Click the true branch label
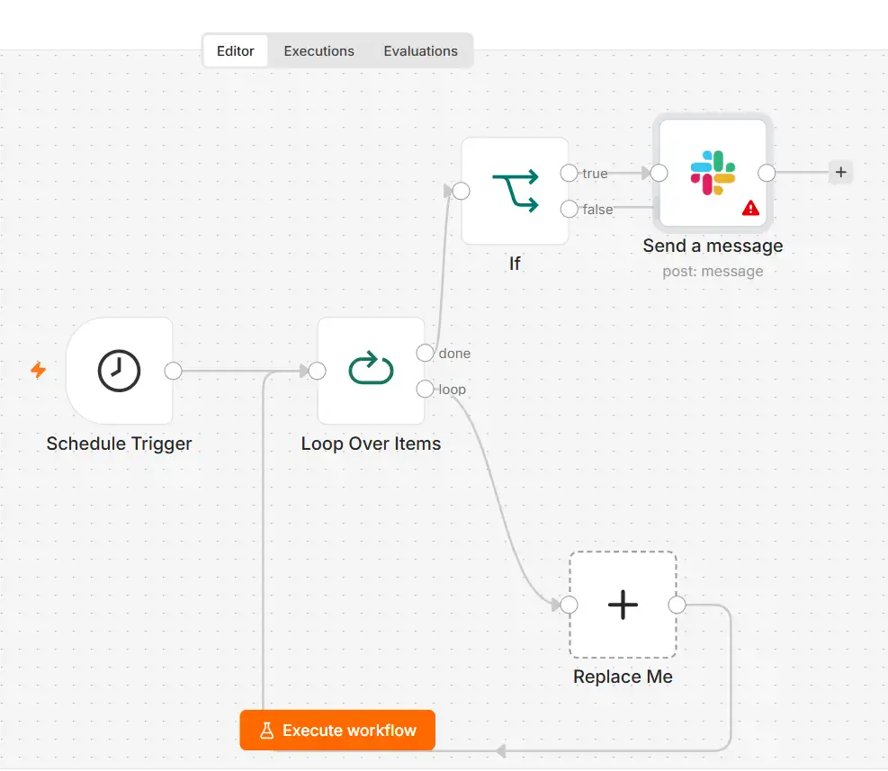Viewport: 888px width, 771px height. coord(595,174)
